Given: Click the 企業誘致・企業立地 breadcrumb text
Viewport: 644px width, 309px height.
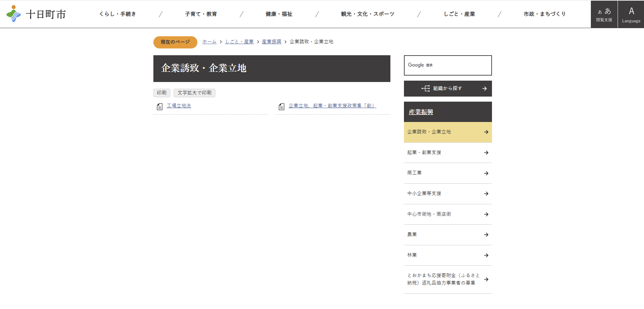Looking at the screenshot, I should pos(312,42).
